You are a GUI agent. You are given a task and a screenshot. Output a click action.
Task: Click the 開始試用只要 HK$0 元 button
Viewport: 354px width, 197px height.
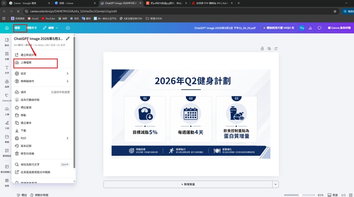279,28
